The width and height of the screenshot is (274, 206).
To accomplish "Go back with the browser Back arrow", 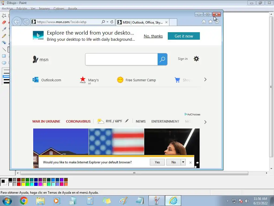I will [x=17, y=22].
